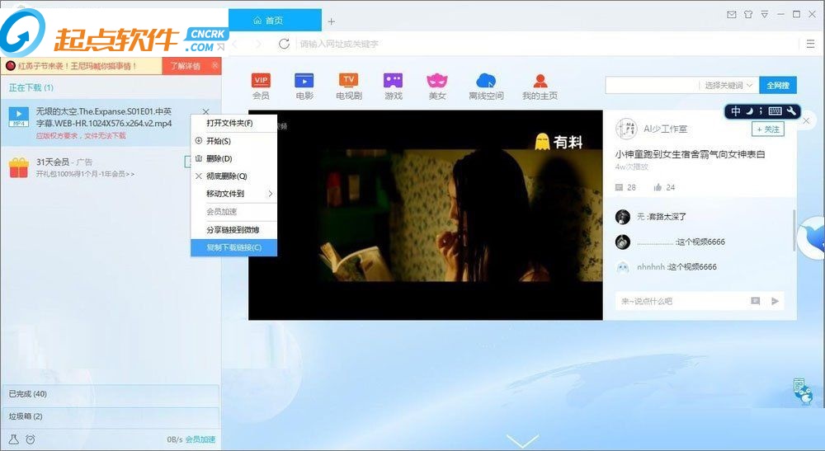Viewport: 825px width, 451px height.
Task: Open the AI少工作室 avatar
Action: click(x=626, y=129)
